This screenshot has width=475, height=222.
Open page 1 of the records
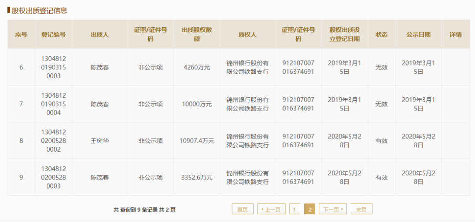pos(295,209)
